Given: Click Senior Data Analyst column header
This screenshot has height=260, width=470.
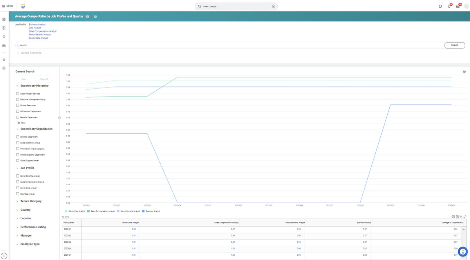Looking at the screenshot, I should (x=130, y=222).
